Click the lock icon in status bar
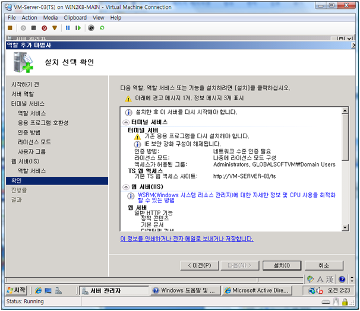This screenshot has width=360, height=311. click(x=345, y=302)
